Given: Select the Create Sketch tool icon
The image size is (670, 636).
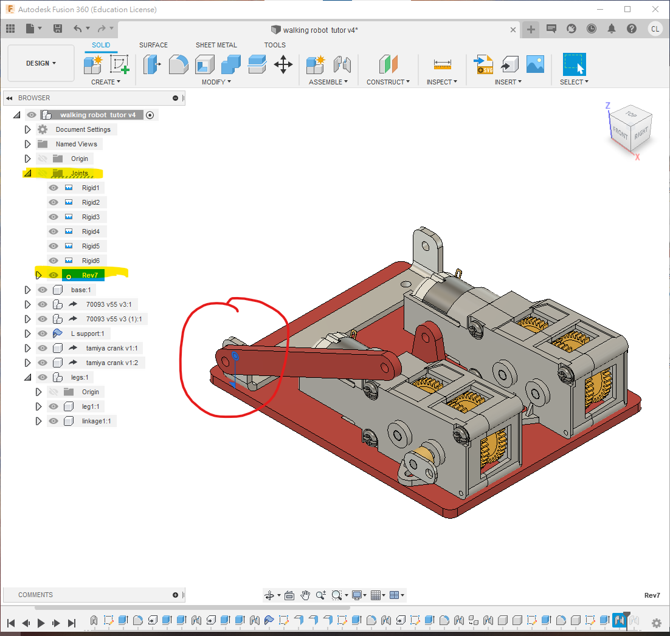Looking at the screenshot, I should pyautogui.click(x=120, y=64).
